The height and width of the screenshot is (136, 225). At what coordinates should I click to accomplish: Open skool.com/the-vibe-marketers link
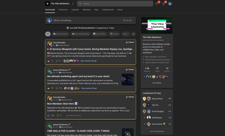(x=153, y=40)
